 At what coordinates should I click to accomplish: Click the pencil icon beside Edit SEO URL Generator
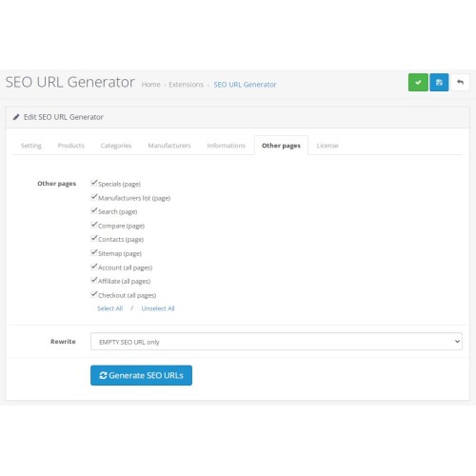pyautogui.click(x=16, y=117)
